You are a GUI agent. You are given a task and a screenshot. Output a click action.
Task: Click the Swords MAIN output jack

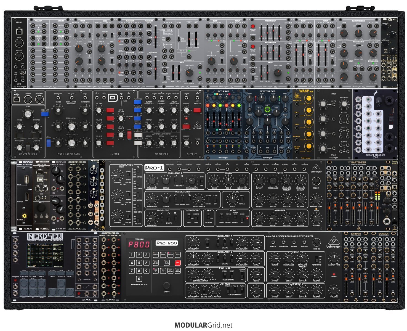(x=267, y=152)
